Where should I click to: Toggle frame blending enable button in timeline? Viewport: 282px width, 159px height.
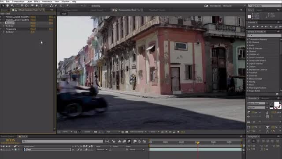tap(124, 141)
